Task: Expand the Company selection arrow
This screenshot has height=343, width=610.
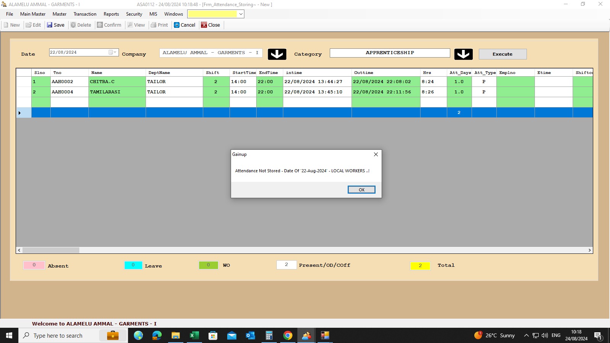Action: 277,54
